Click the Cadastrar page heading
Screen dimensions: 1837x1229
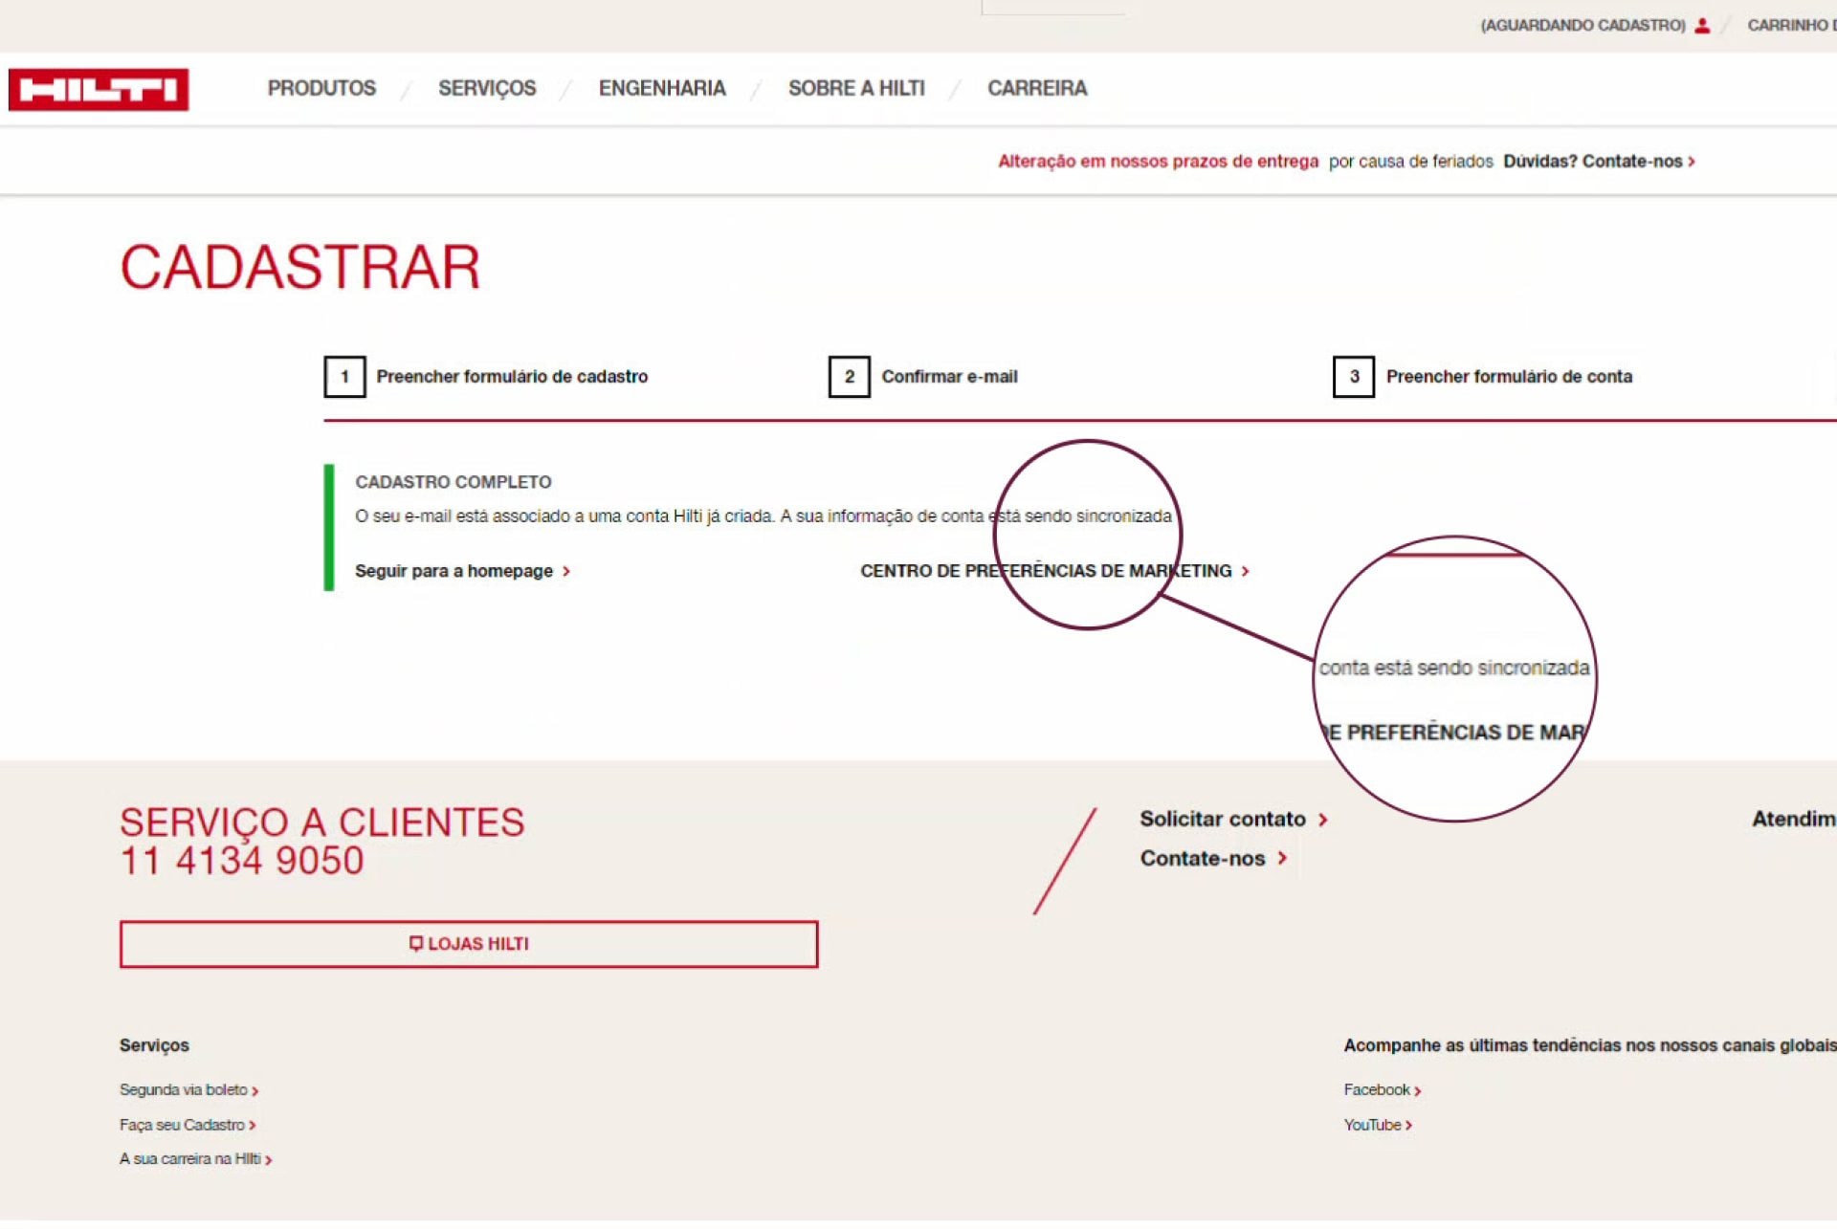[x=299, y=267]
